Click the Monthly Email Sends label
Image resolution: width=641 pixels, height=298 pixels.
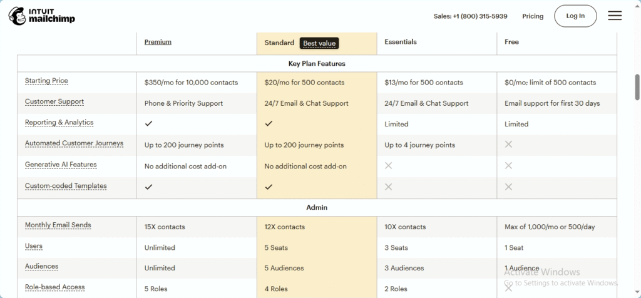tap(58, 225)
